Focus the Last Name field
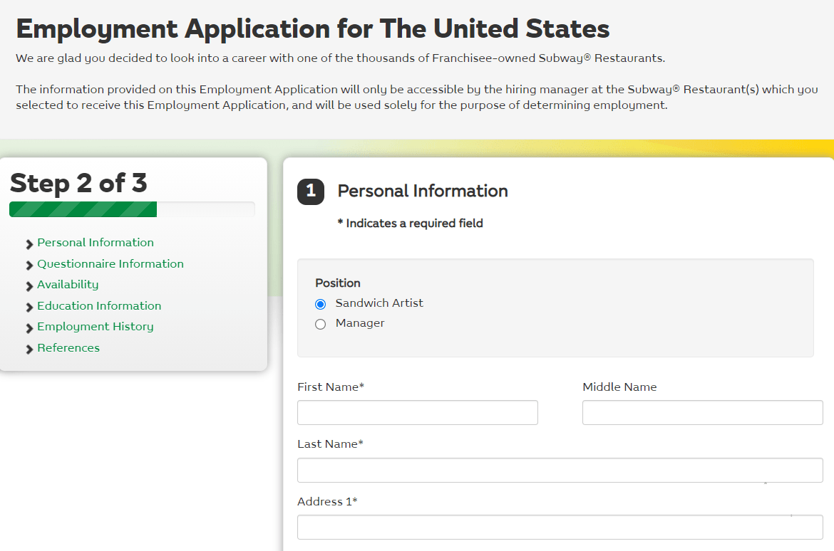Screen dimensions: 834x551 pos(560,470)
